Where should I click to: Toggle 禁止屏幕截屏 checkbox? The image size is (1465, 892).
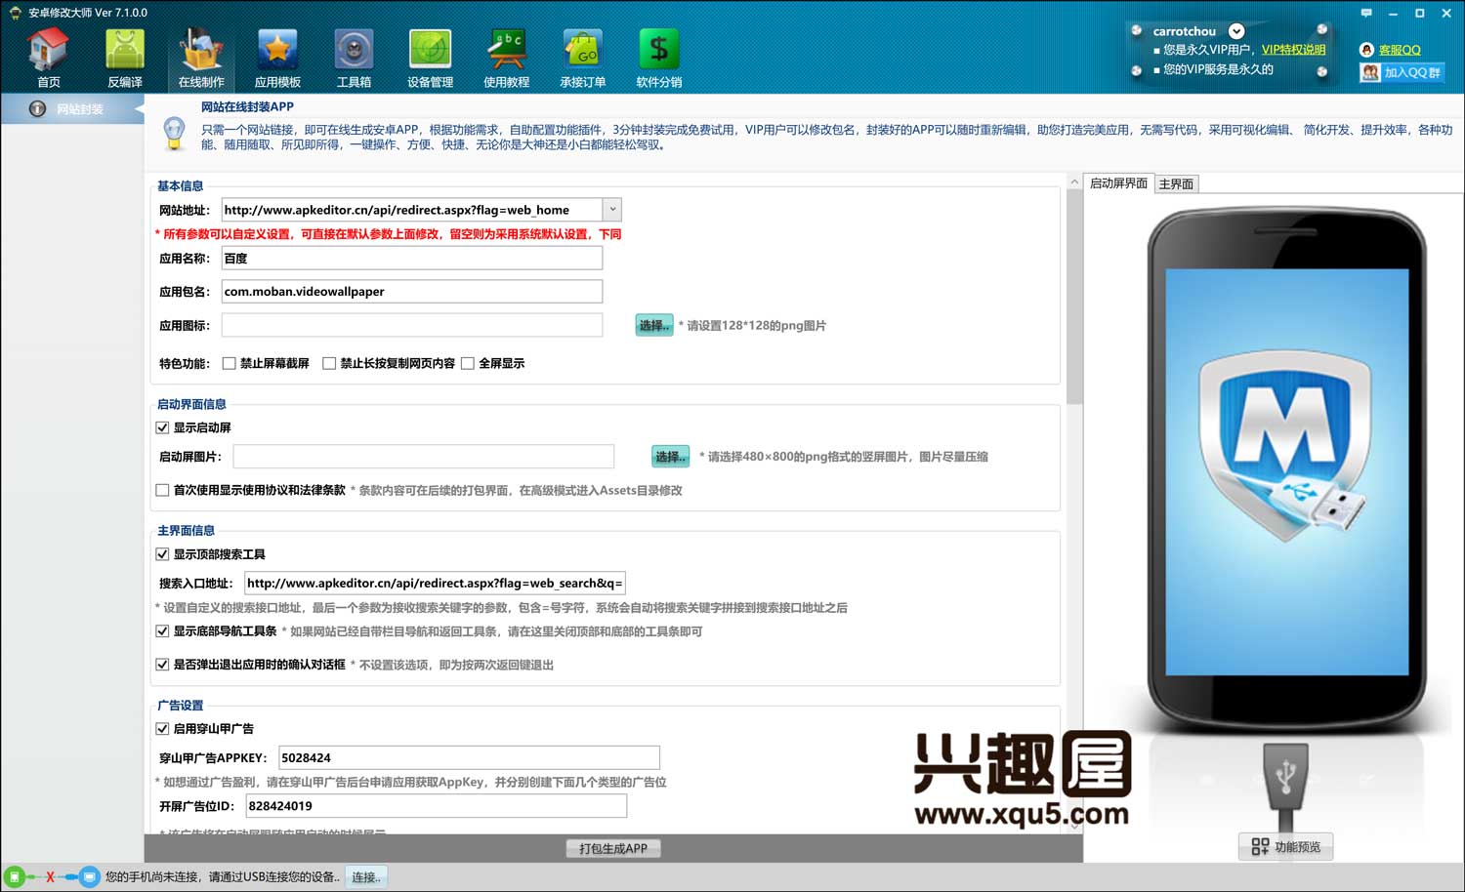click(x=230, y=363)
